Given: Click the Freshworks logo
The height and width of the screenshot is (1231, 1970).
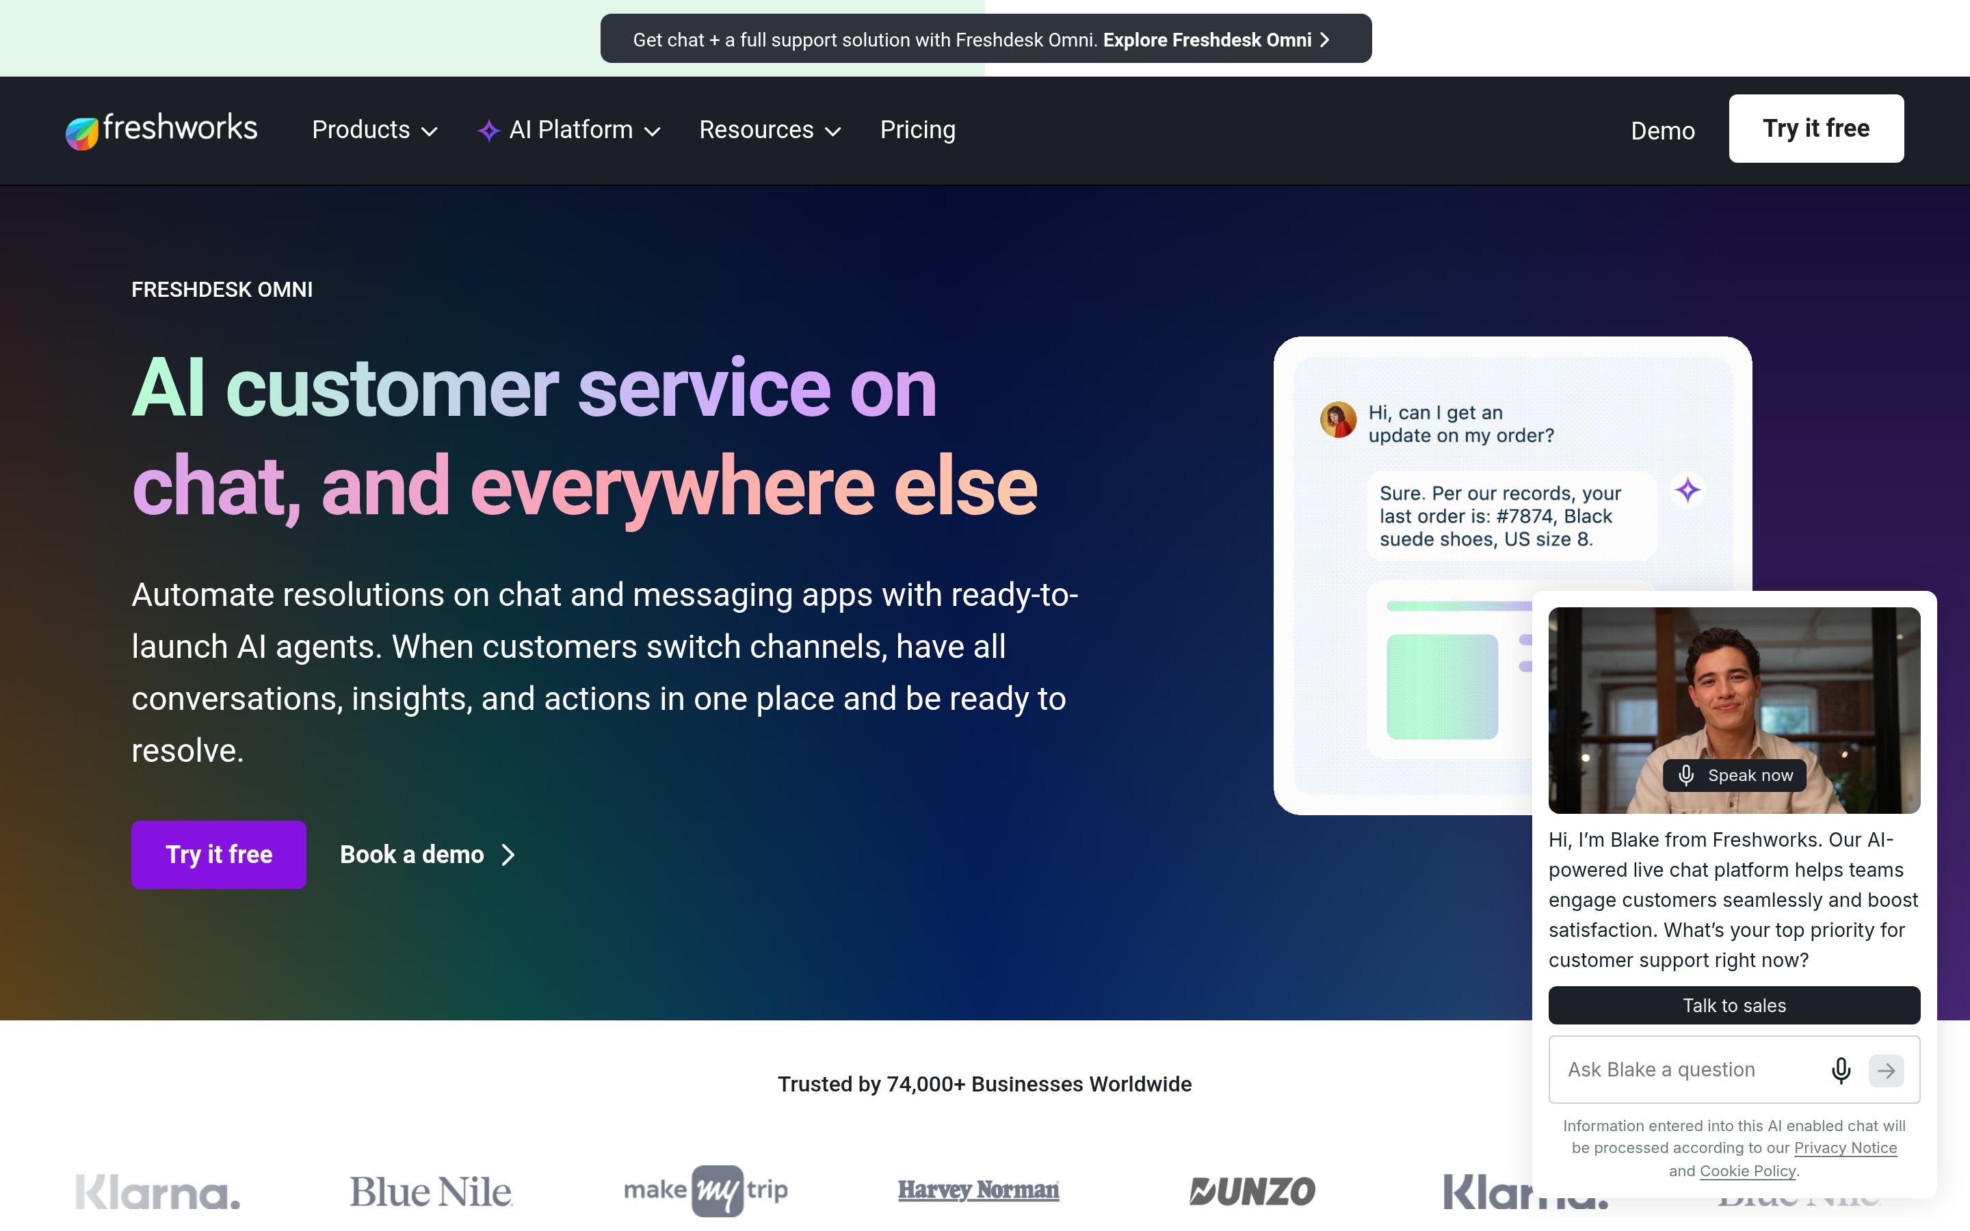Looking at the screenshot, I should tap(161, 130).
